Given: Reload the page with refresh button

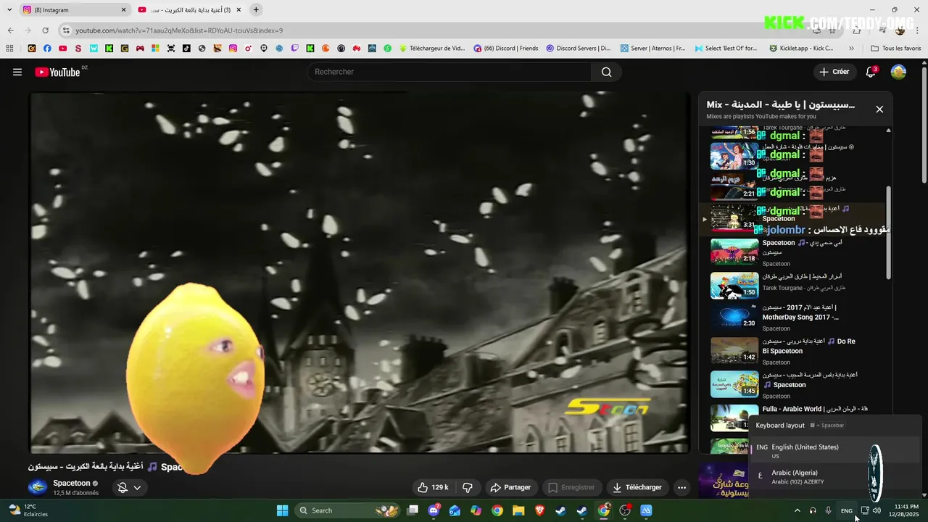Looking at the screenshot, I should click(46, 30).
